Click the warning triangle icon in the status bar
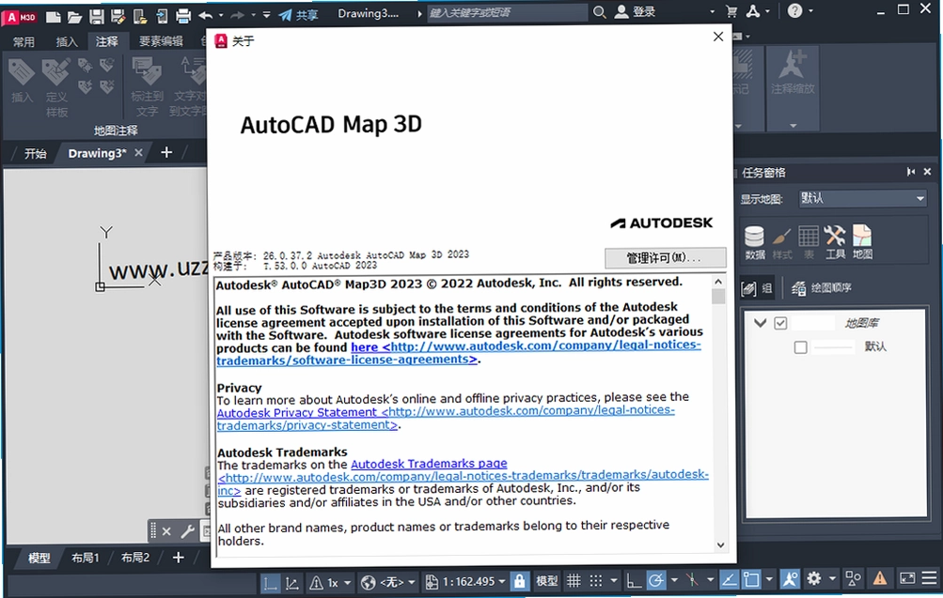The width and height of the screenshot is (943, 598). [880, 578]
